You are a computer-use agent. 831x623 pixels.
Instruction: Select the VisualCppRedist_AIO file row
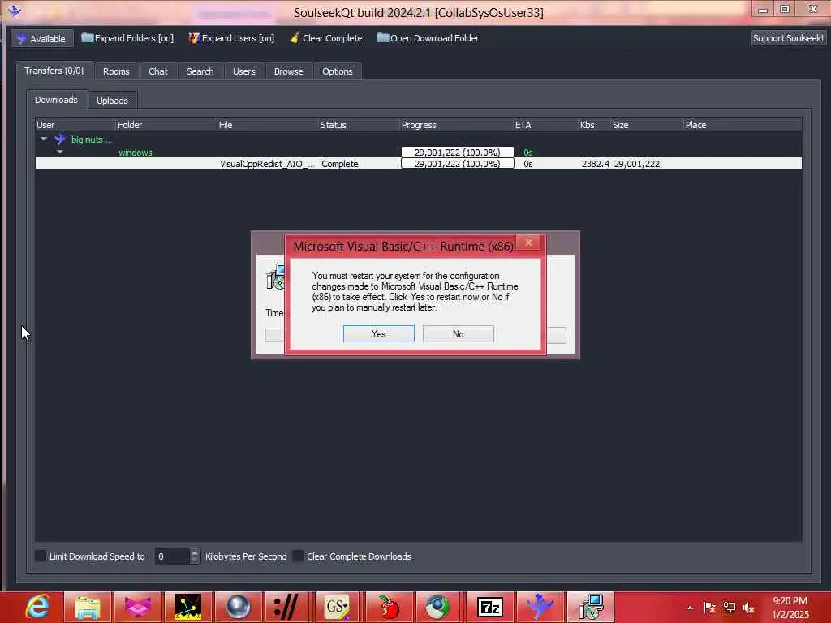click(x=418, y=164)
